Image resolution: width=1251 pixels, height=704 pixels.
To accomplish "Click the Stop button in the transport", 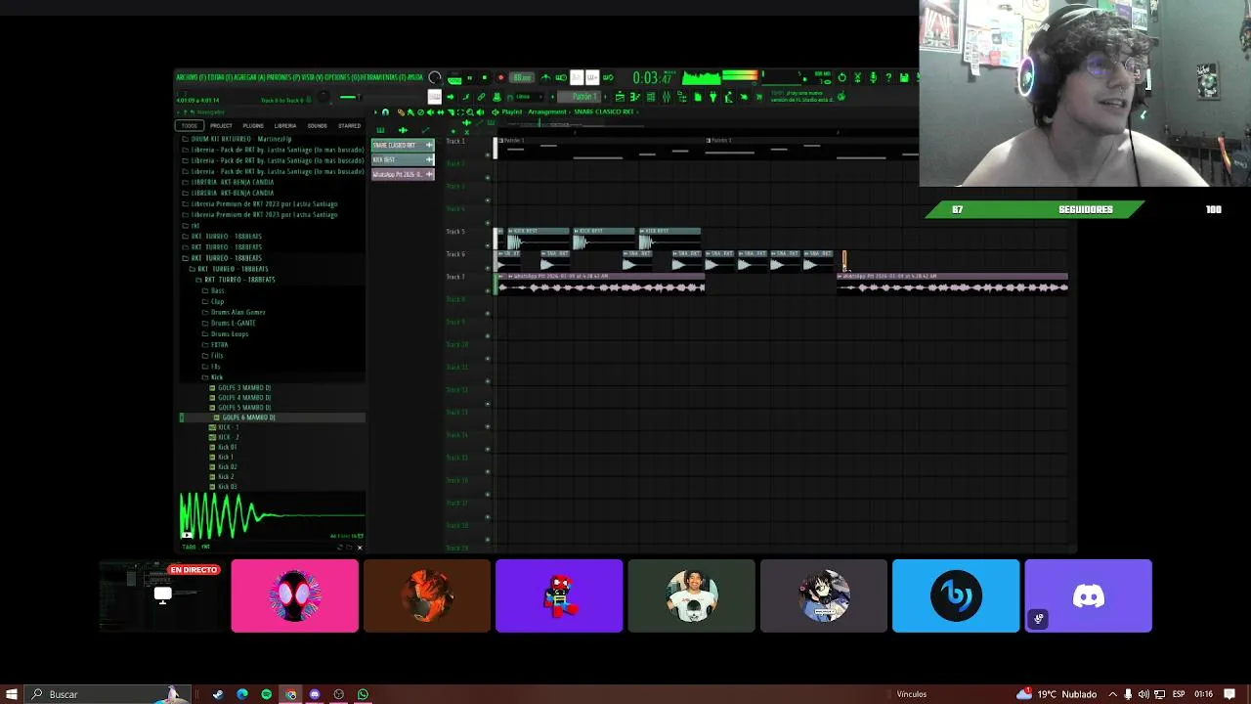I will [485, 77].
